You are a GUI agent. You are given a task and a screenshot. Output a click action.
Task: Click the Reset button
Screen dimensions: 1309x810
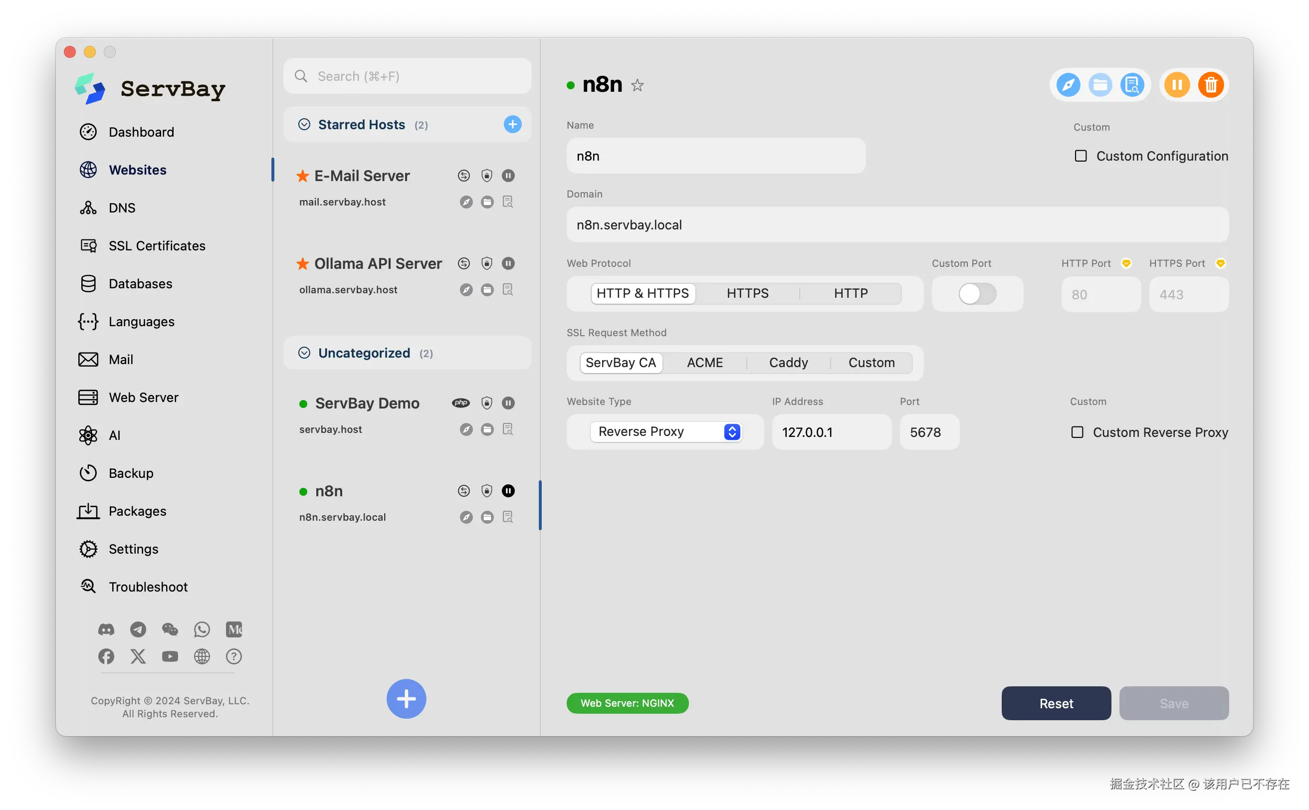[1056, 703]
